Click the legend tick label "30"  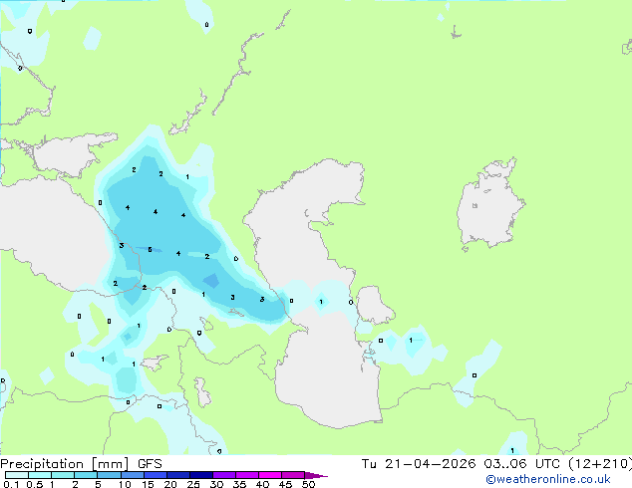216,484
